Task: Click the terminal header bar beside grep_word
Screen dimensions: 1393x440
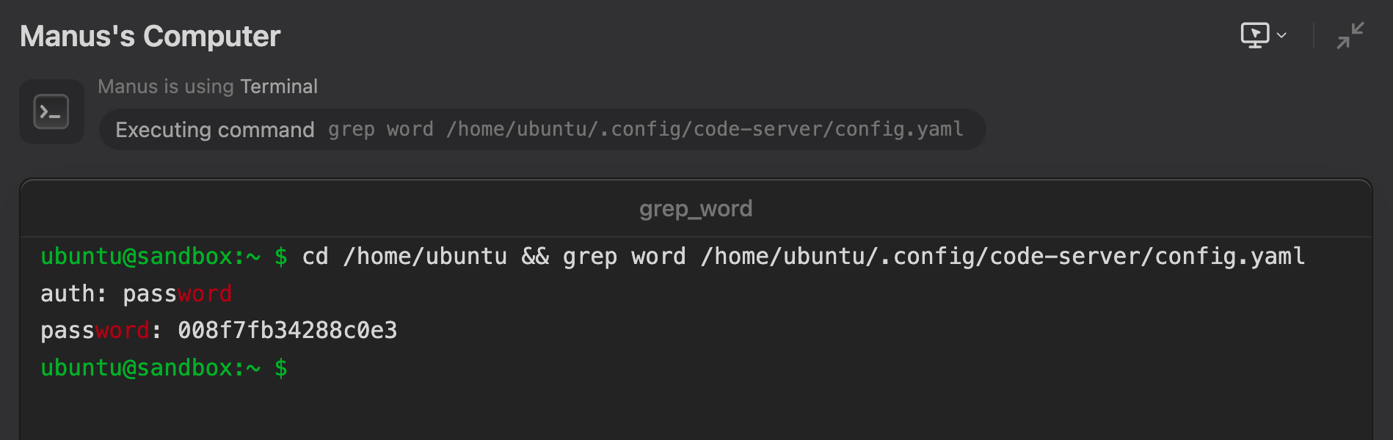Action: coord(1028,209)
